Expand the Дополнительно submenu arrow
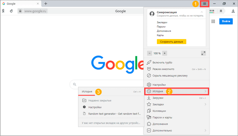This screenshot has height=136, width=238. coord(205,131)
